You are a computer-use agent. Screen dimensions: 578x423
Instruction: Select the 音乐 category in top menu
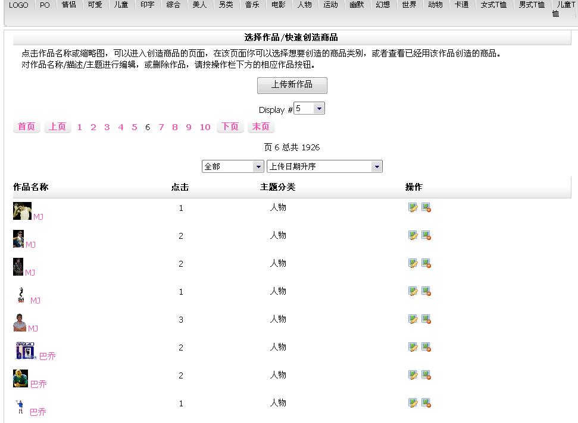pyautogui.click(x=252, y=5)
